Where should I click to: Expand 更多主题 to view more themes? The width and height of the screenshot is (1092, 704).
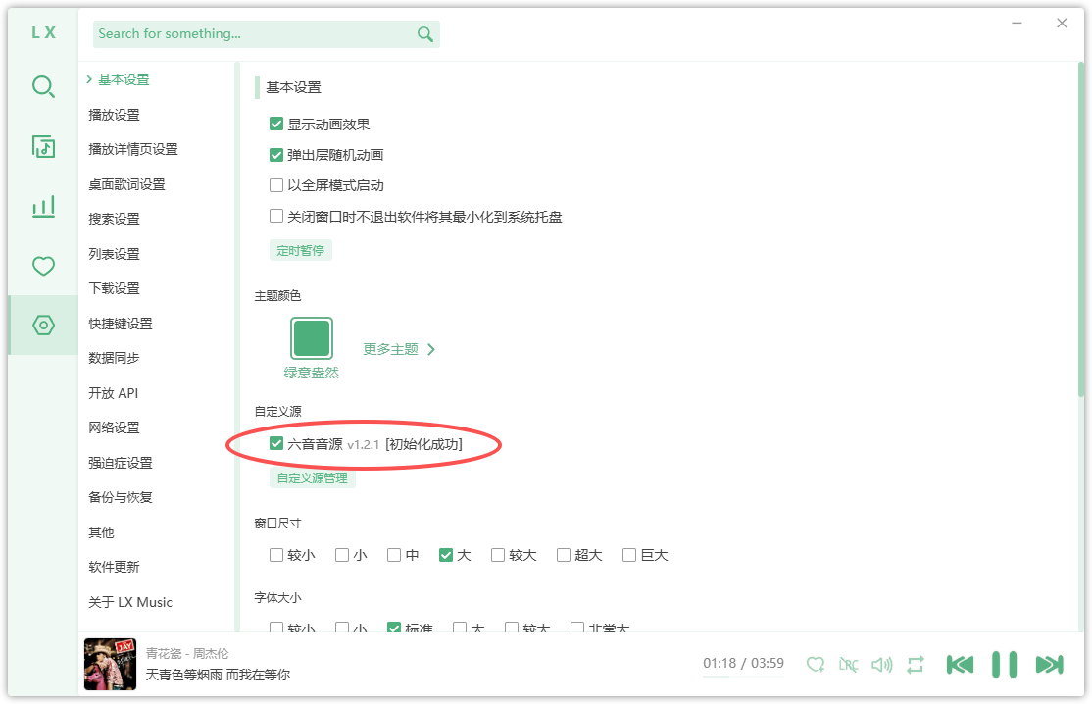[x=400, y=348]
